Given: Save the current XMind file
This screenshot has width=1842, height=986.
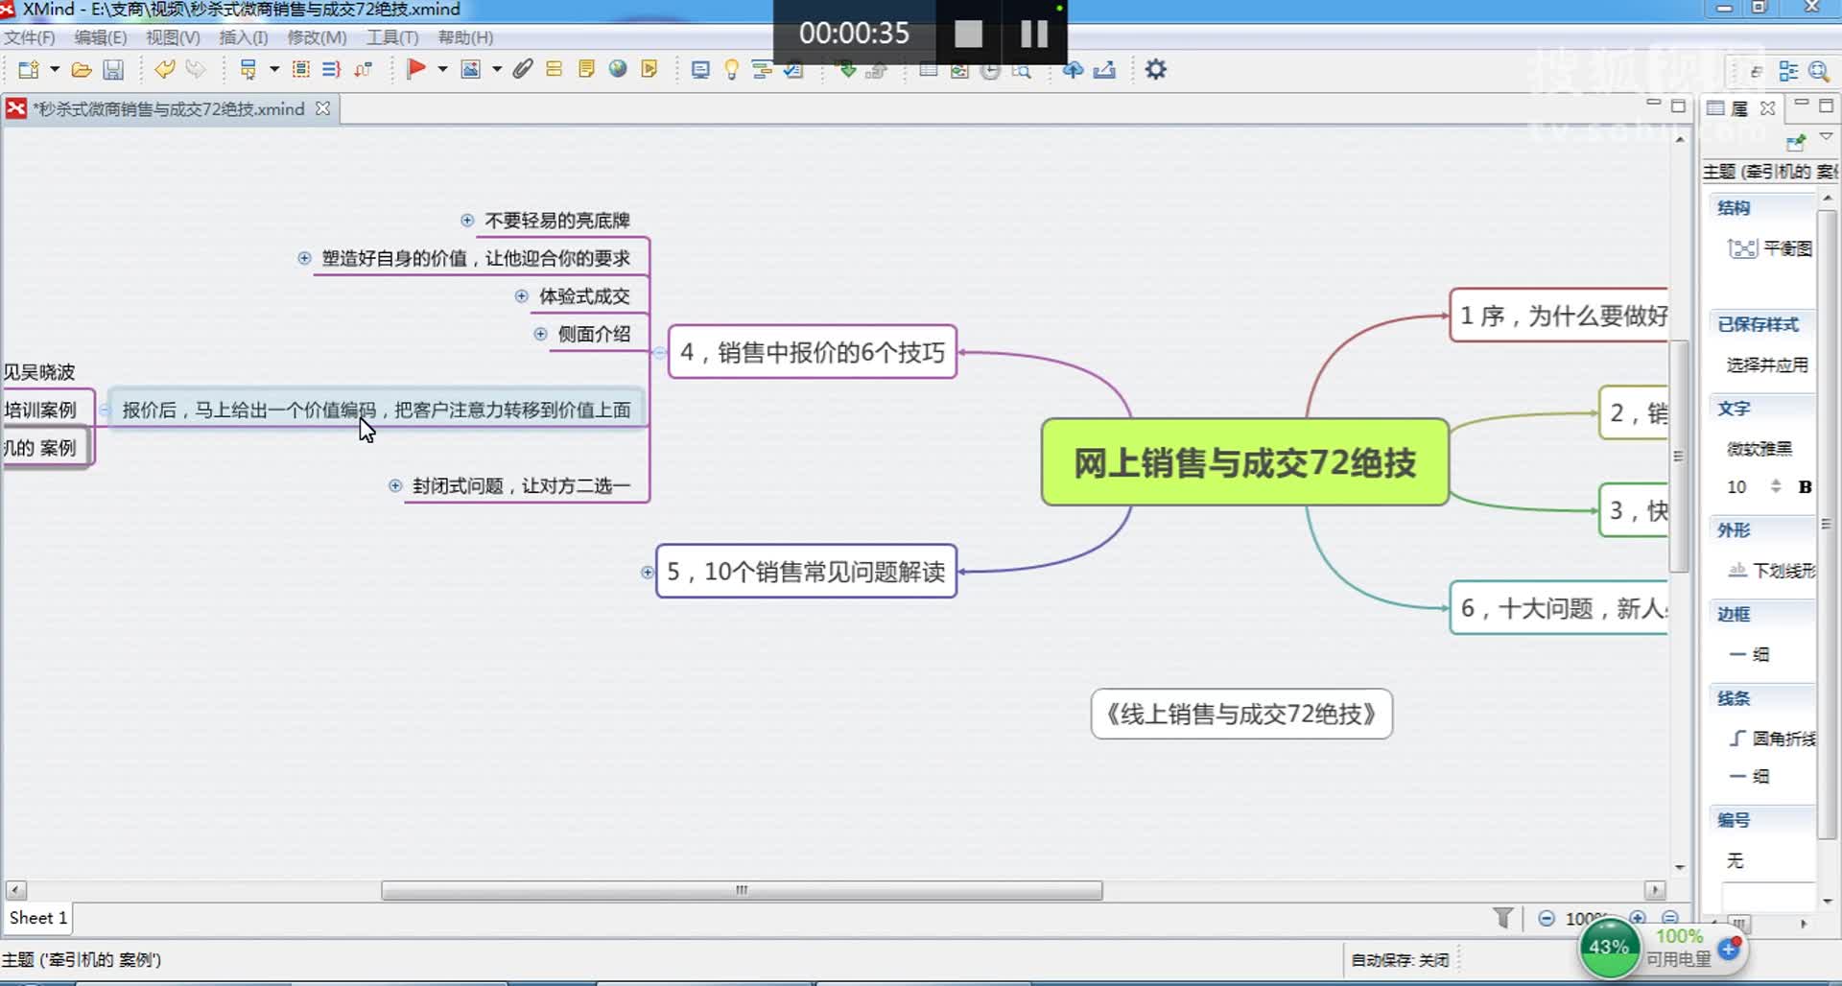Looking at the screenshot, I should (x=113, y=69).
